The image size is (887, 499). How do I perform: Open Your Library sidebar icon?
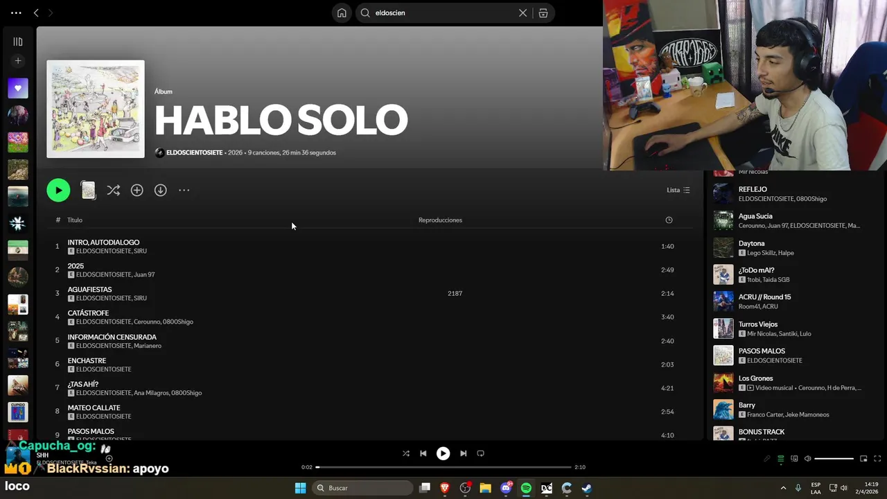18,42
